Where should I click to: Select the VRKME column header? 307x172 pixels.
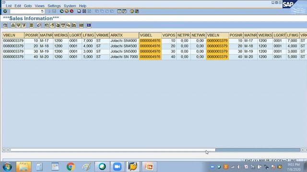click(102, 35)
